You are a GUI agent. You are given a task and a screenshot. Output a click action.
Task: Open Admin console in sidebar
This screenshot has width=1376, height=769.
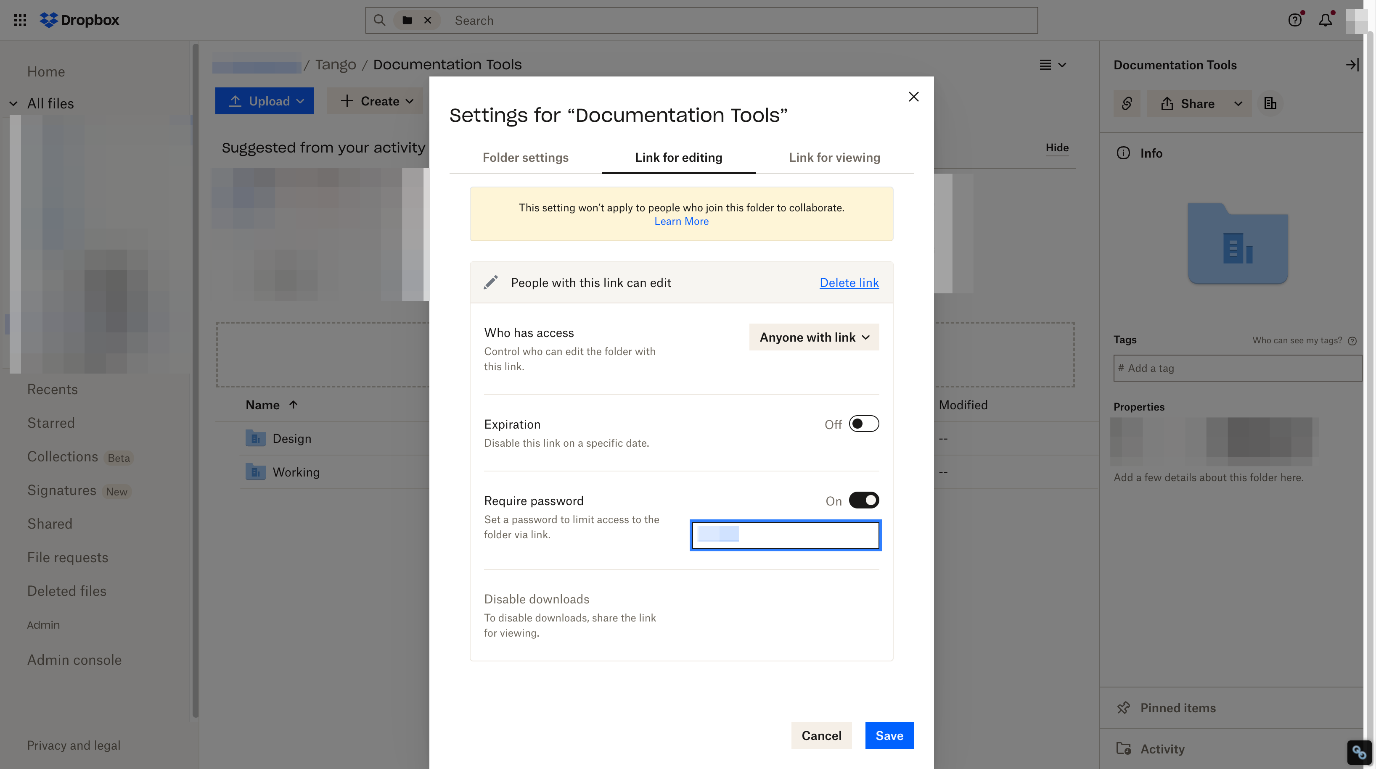click(x=74, y=660)
